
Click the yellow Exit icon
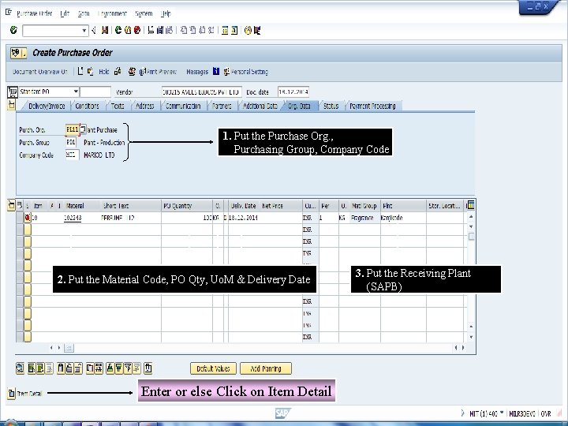point(128,31)
